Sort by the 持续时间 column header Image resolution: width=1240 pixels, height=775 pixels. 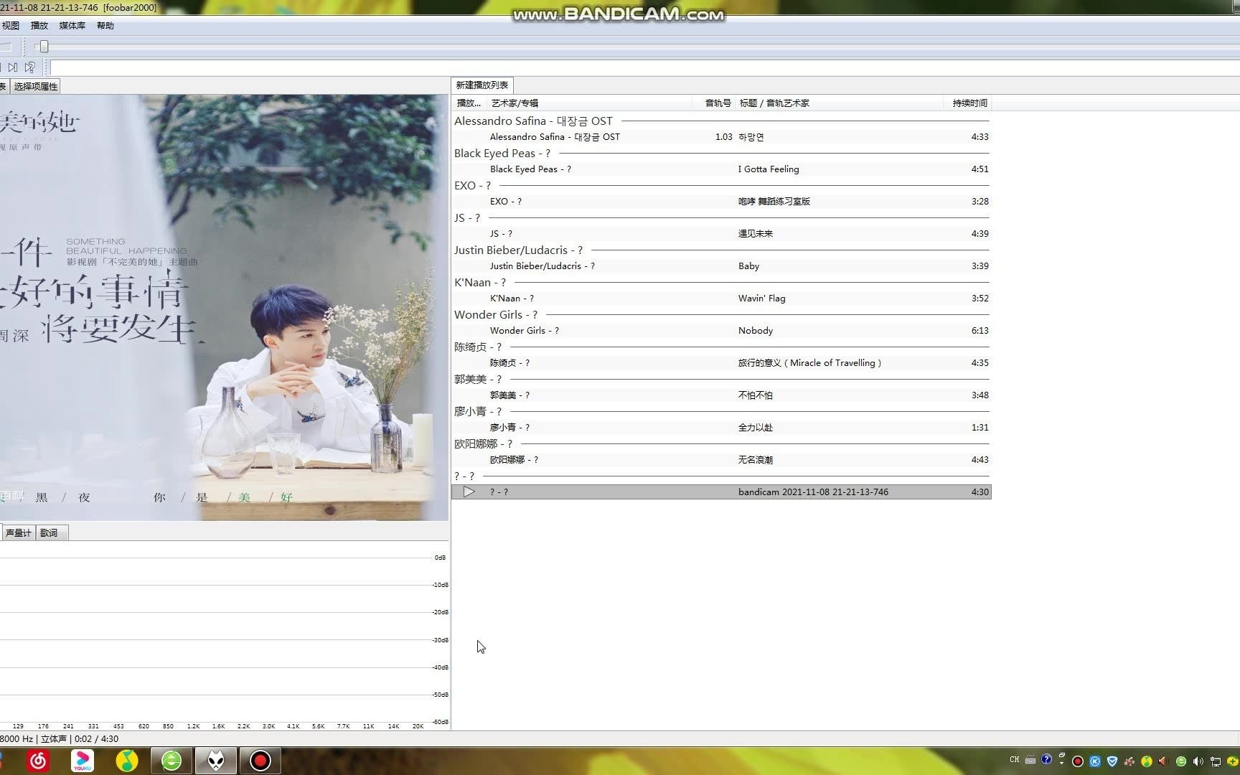[x=967, y=103]
